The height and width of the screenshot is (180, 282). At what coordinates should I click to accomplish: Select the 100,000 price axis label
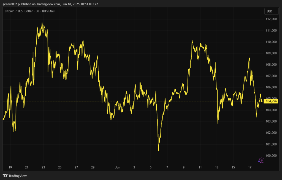pos(271,156)
